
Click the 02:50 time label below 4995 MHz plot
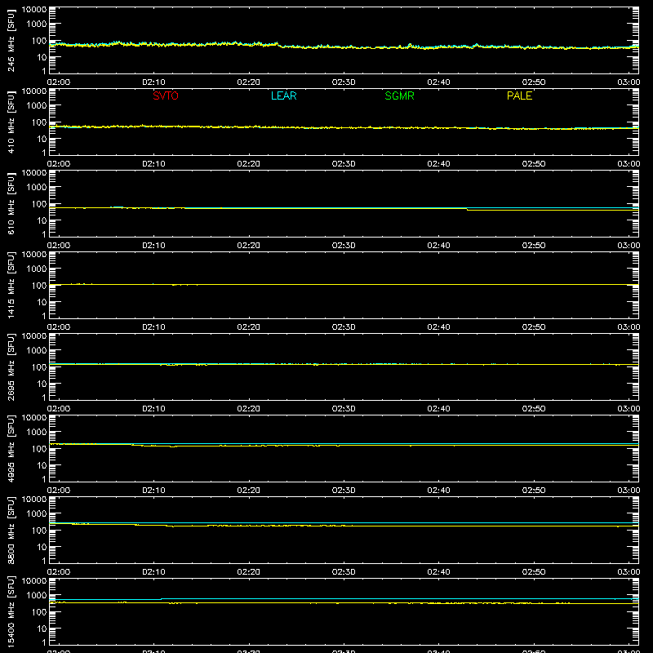(x=534, y=491)
